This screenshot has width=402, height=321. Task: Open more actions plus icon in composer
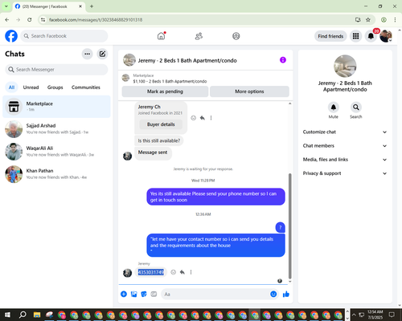coord(124,294)
